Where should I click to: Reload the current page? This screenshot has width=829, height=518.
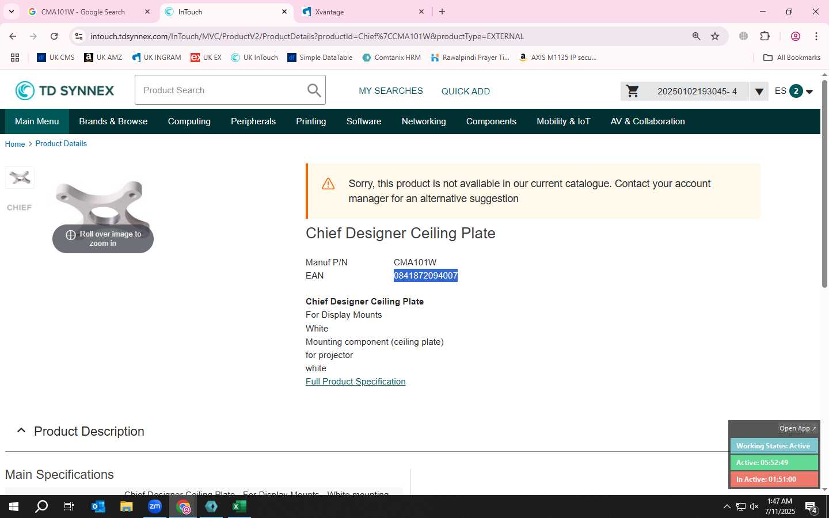54,36
